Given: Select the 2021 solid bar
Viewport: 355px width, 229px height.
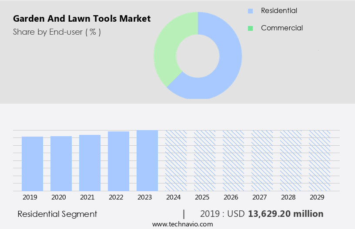Looking at the screenshot, I should (90, 163).
